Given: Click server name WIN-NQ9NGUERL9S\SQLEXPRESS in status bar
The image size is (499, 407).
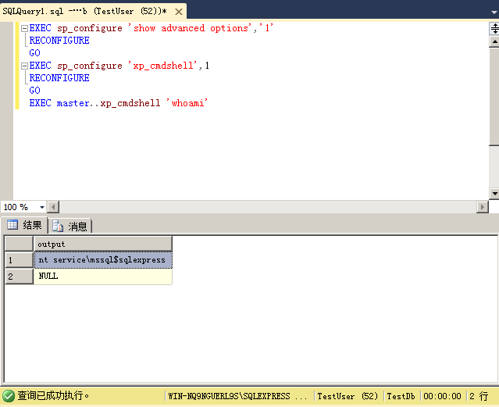Looking at the screenshot, I should 229,396.
